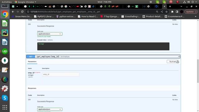Launch Skype from the dock
The height and width of the screenshot is (112, 199).
tap(5, 98)
